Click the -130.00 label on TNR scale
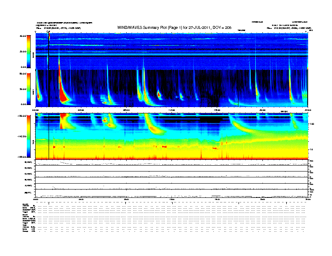 pyautogui.click(x=22, y=116)
